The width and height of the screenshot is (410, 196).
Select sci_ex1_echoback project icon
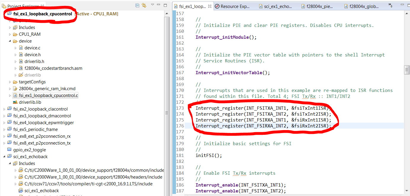click(x=9, y=157)
